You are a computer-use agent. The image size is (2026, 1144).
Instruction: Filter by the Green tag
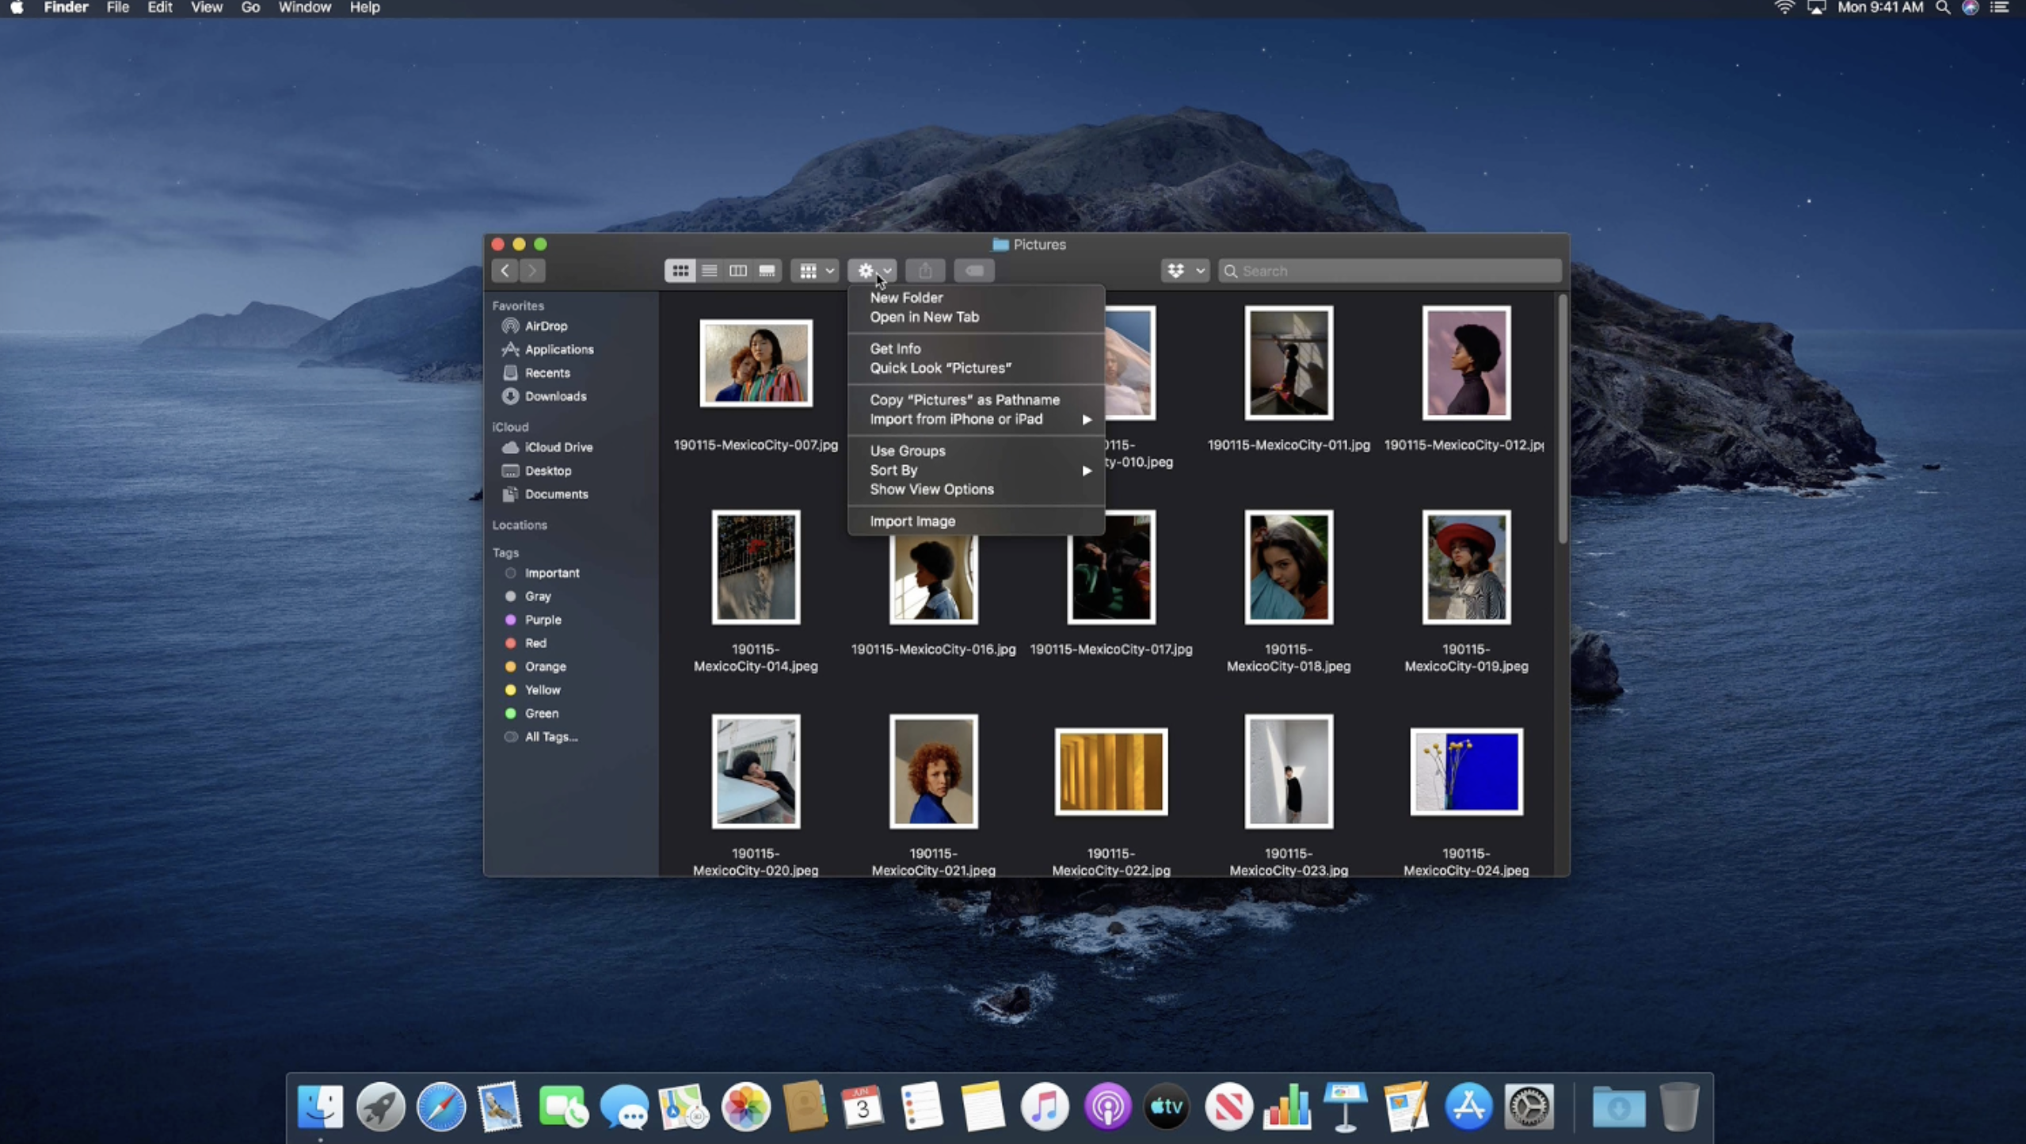(541, 713)
